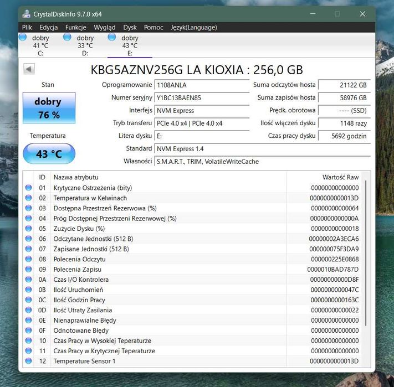
Task: Click status orb of attribute 06 row
Action: click(29, 239)
